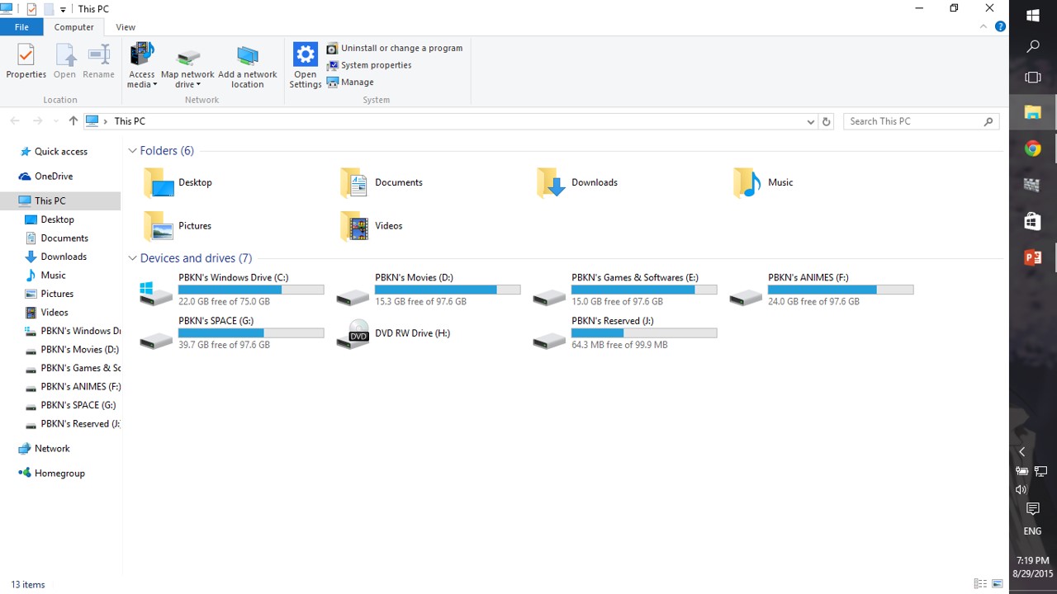Image resolution: width=1057 pixels, height=594 pixels.
Task: Open the Chrome icon in the taskbar
Action: pyautogui.click(x=1032, y=149)
